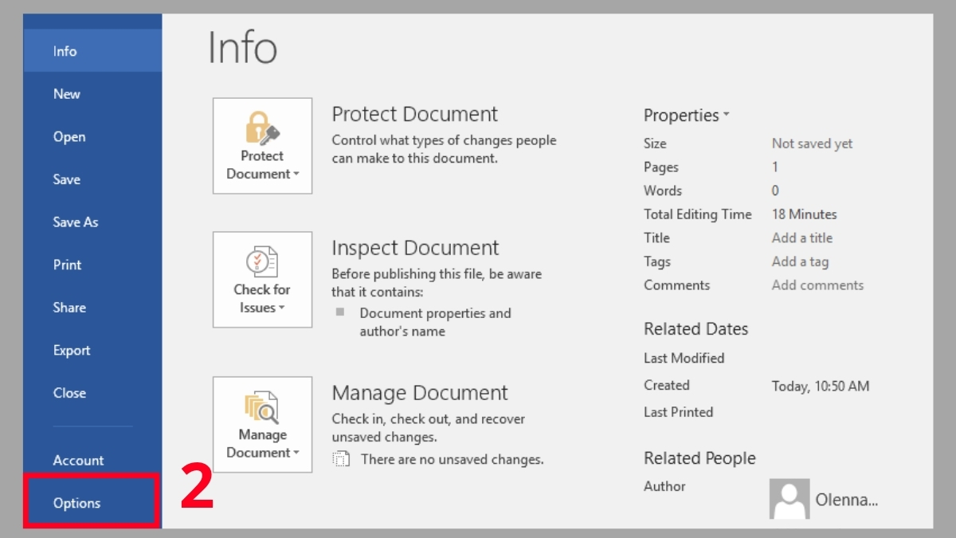956x538 pixels.
Task: Open the Account page
Action: click(78, 461)
